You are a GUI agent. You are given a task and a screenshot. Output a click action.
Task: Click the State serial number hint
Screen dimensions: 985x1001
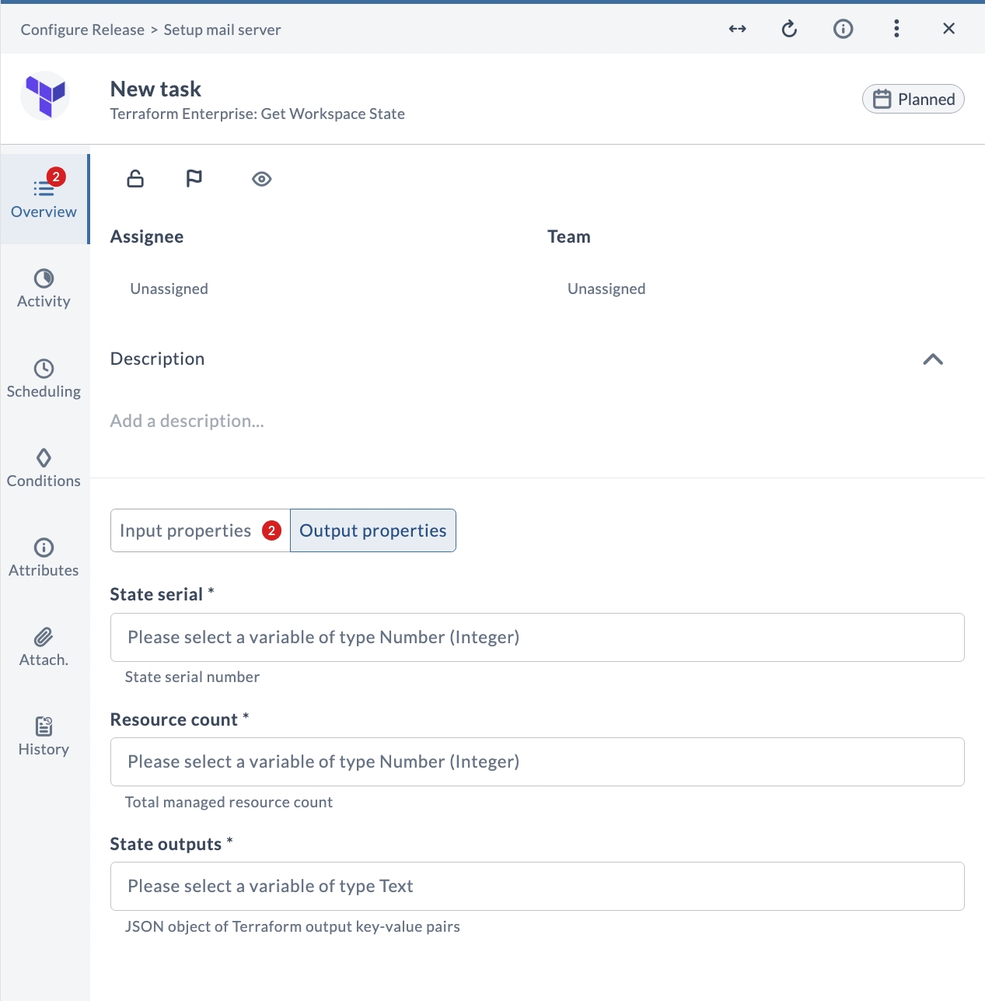(192, 677)
